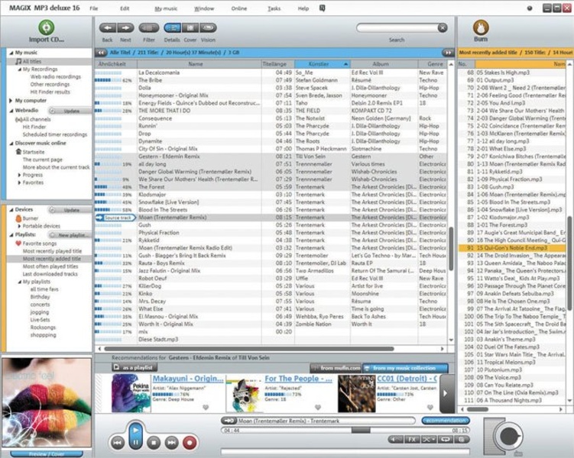Select 'All titles' in My music
The height and width of the screenshot is (458, 574).
pyautogui.click(x=32, y=61)
